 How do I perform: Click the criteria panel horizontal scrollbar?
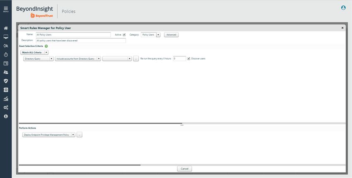(x=100, y=123)
